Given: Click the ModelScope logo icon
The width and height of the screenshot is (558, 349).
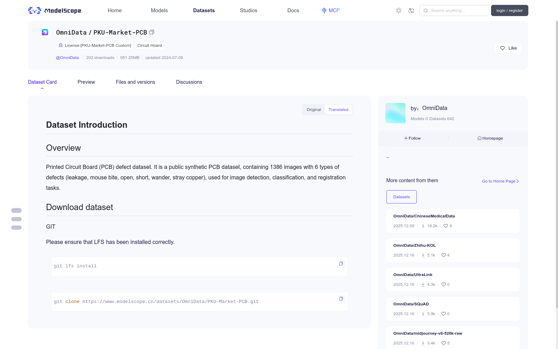Looking at the screenshot, I should pos(35,10).
